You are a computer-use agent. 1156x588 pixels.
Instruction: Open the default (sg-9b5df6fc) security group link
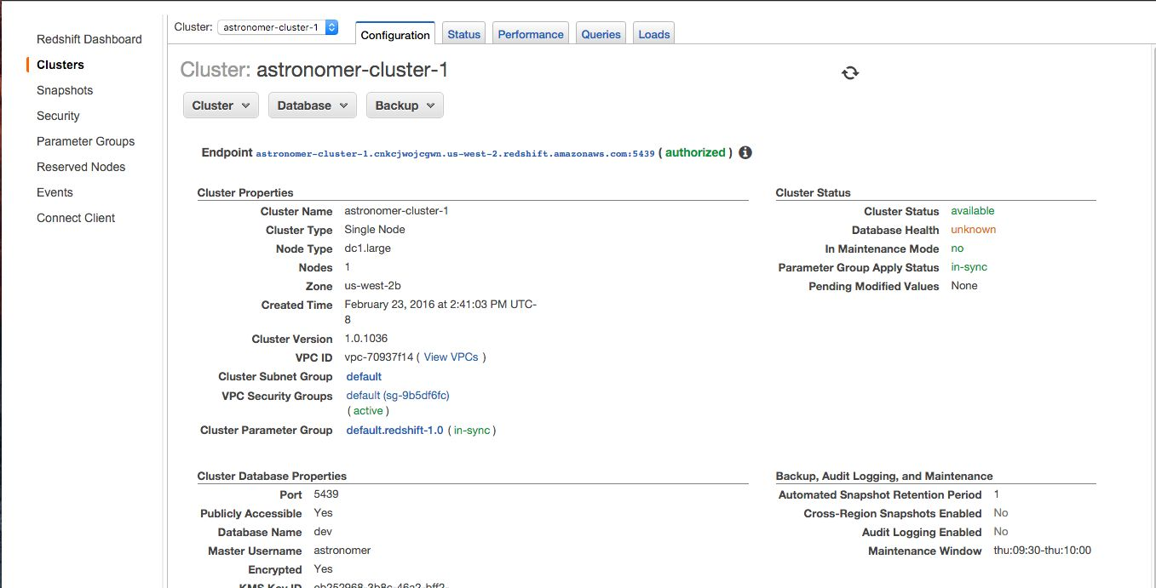(397, 396)
